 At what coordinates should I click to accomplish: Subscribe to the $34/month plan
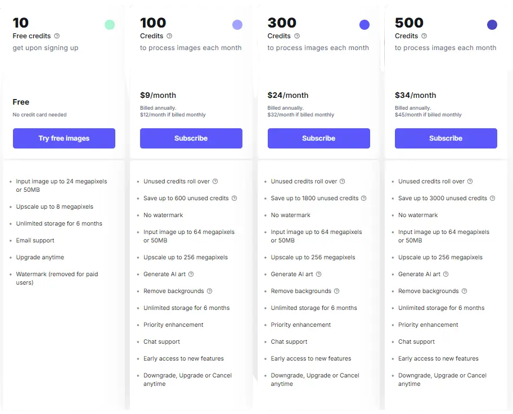pyautogui.click(x=445, y=138)
